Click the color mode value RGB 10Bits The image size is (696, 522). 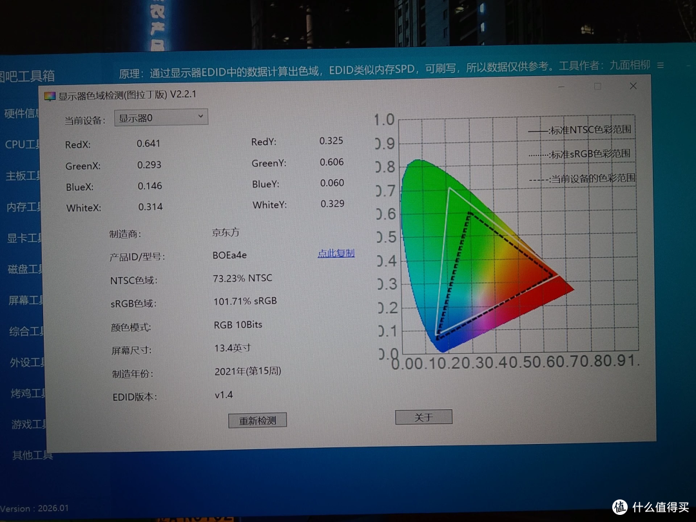tap(238, 325)
